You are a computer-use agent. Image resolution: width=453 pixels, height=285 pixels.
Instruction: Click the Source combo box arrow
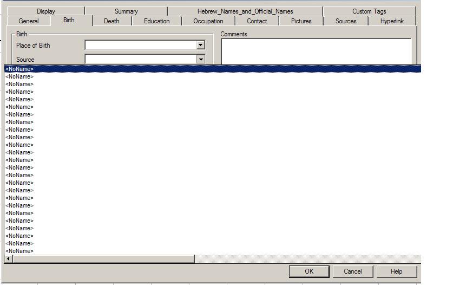pyautogui.click(x=201, y=59)
